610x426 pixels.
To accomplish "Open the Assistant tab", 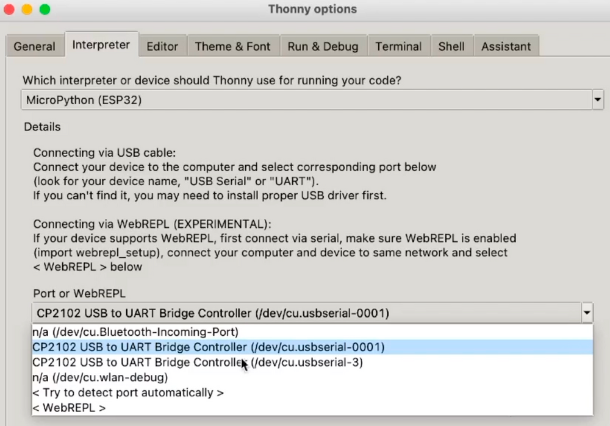I will pos(506,46).
